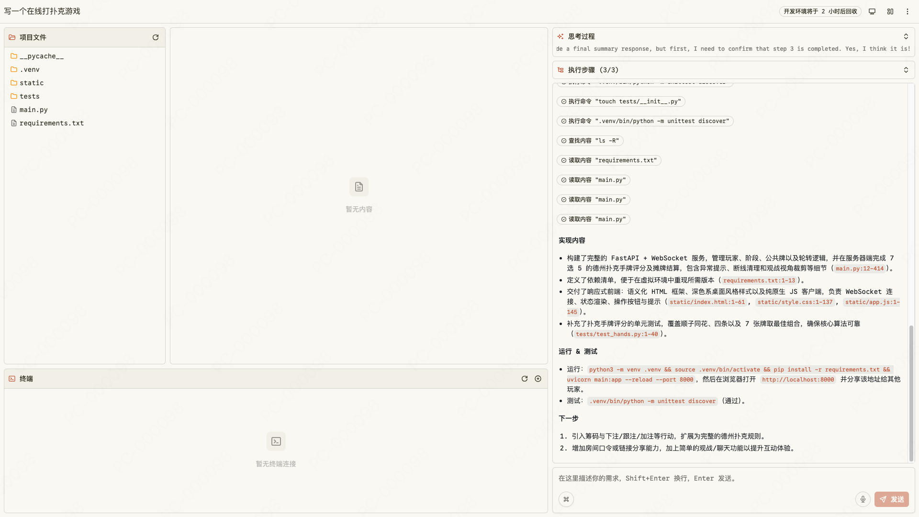Expand the tests folder

click(29, 96)
